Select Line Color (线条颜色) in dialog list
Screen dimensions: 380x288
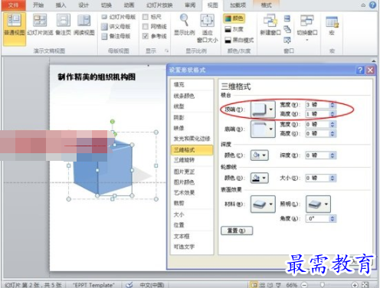[x=192, y=96]
